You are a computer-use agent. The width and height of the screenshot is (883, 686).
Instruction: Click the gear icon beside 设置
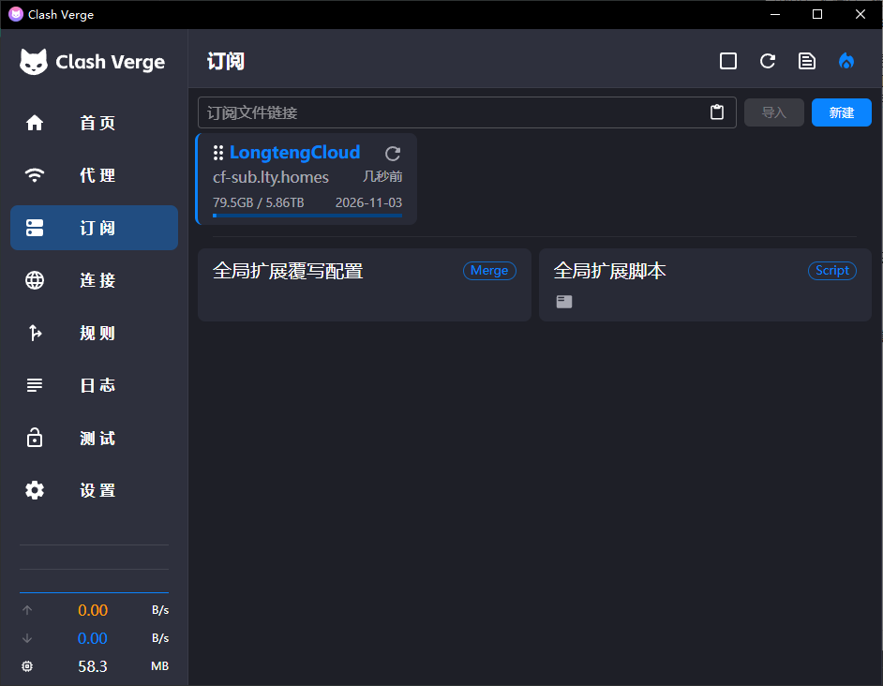pos(35,490)
